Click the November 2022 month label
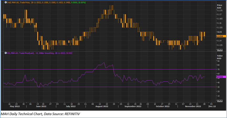Image resolution: width=227 pixels, height=118 pixels. (193, 106)
